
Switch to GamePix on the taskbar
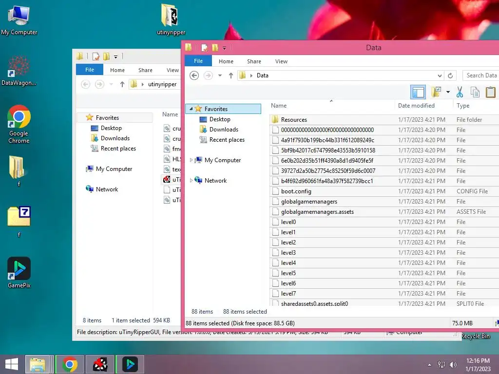[130, 364]
